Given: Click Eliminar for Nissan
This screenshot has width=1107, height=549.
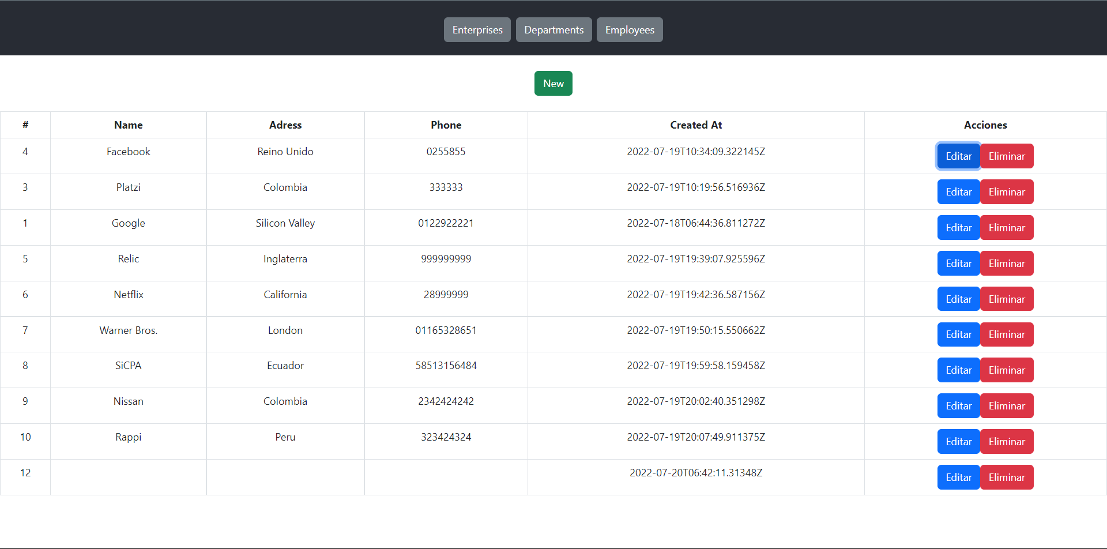Looking at the screenshot, I should point(1007,406).
